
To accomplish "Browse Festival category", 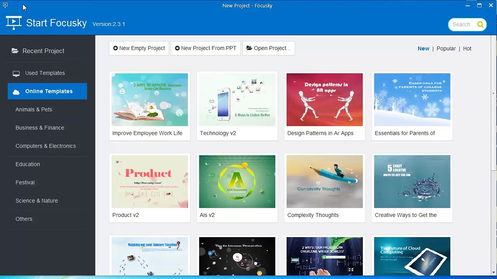I will point(25,182).
